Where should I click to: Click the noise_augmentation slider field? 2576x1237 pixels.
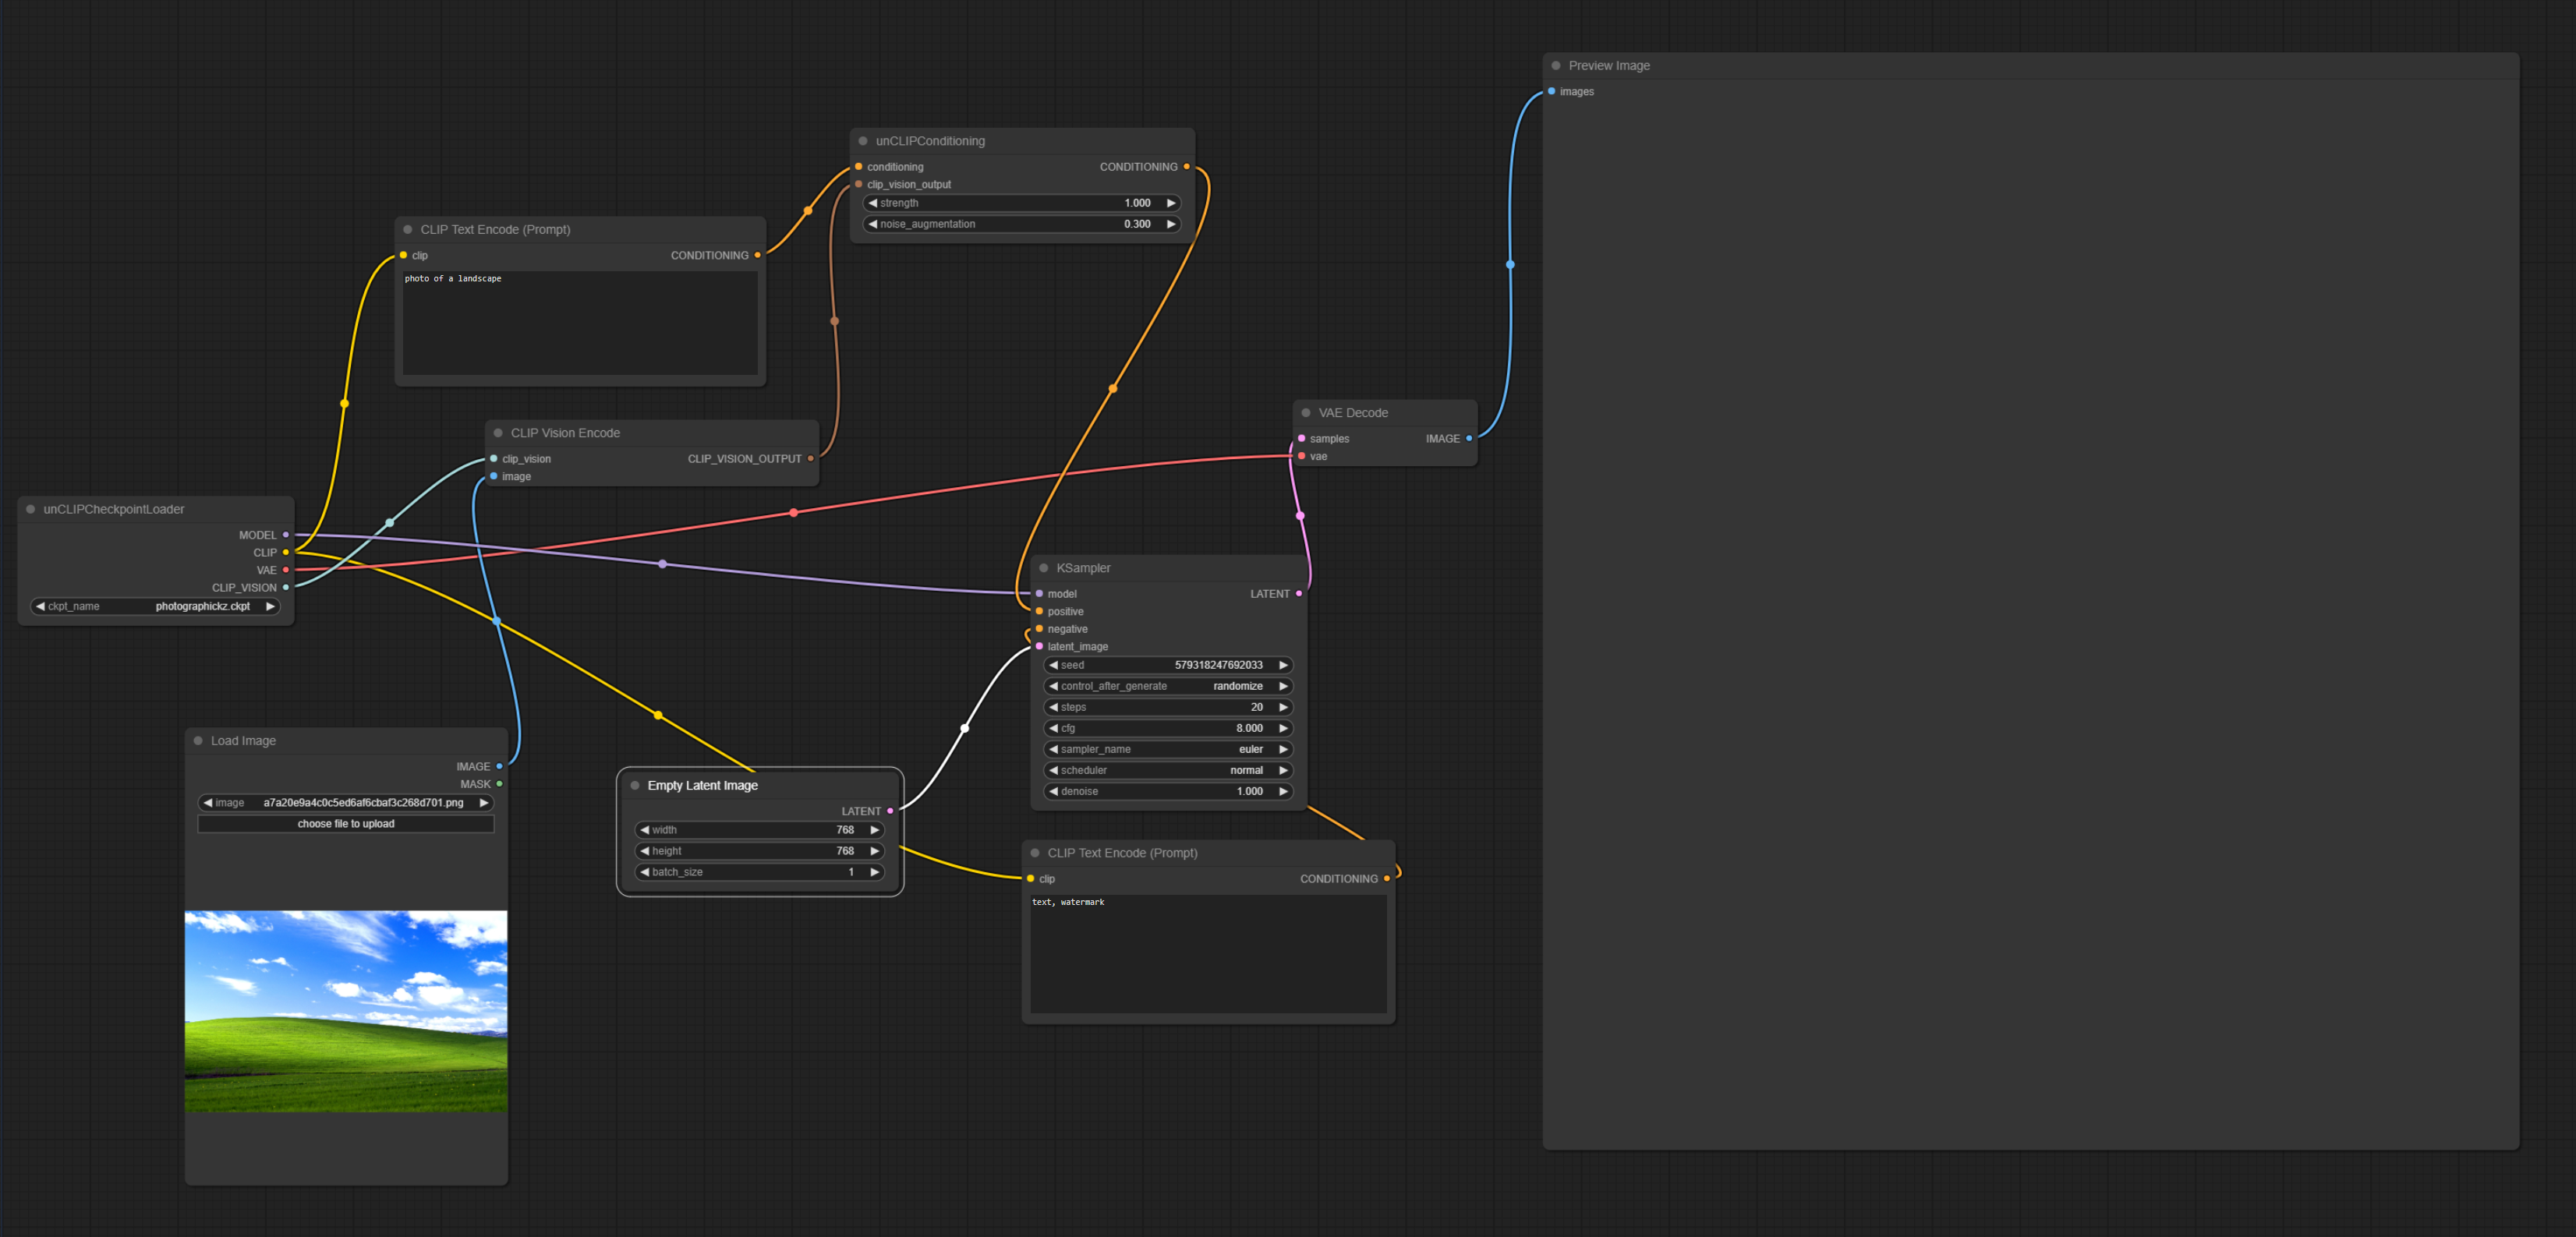point(1021,224)
